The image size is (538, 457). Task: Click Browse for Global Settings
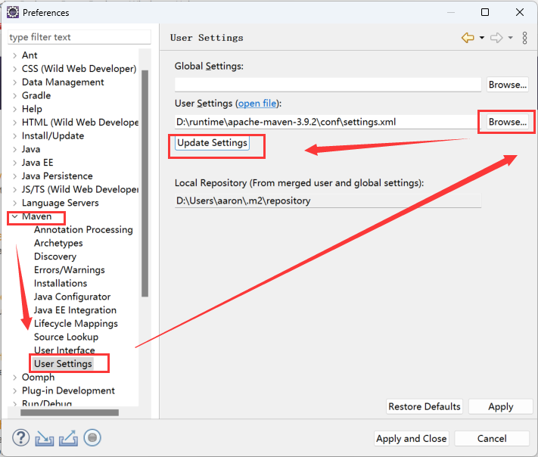pyautogui.click(x=508, y=85)
